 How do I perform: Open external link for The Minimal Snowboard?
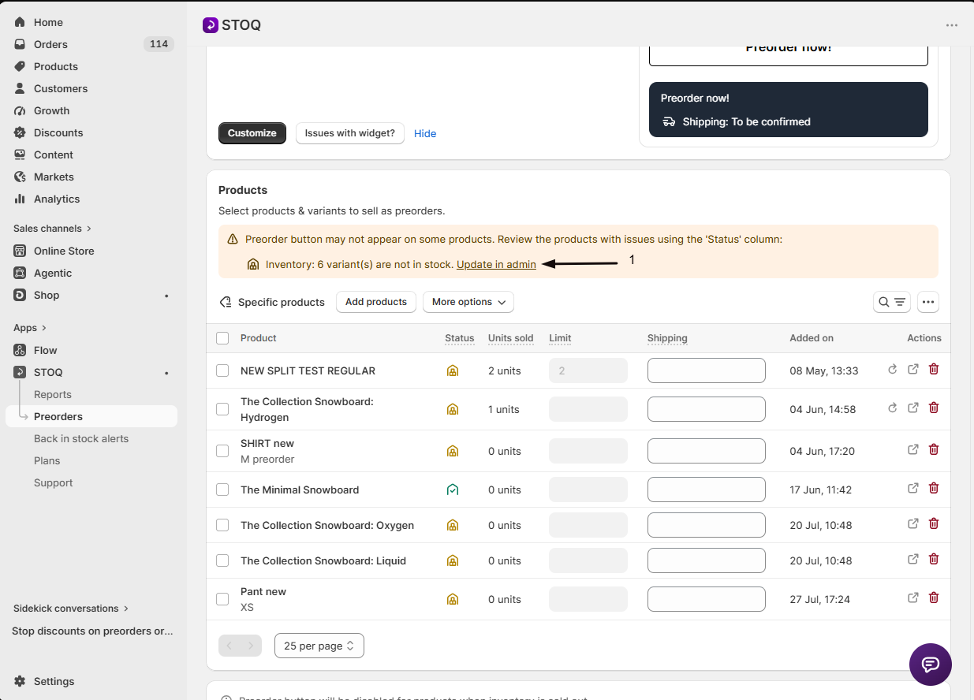click(913, 488)
